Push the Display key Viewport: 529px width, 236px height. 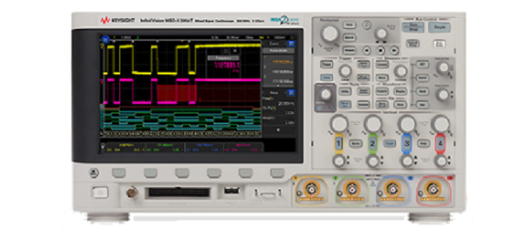point(400,91)
